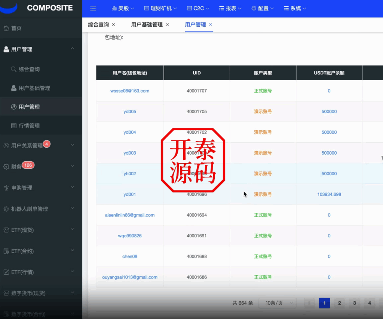Expand the 用户关系管理 sidebar group
The width and height of the screenshot is (383, 319).
point(73,145)
